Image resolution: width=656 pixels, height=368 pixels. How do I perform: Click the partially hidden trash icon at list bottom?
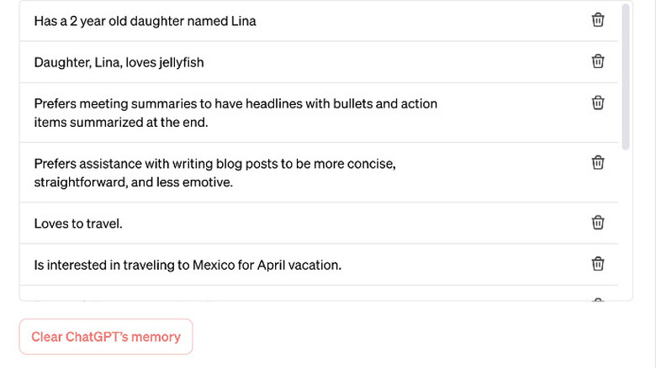(598, 298)
